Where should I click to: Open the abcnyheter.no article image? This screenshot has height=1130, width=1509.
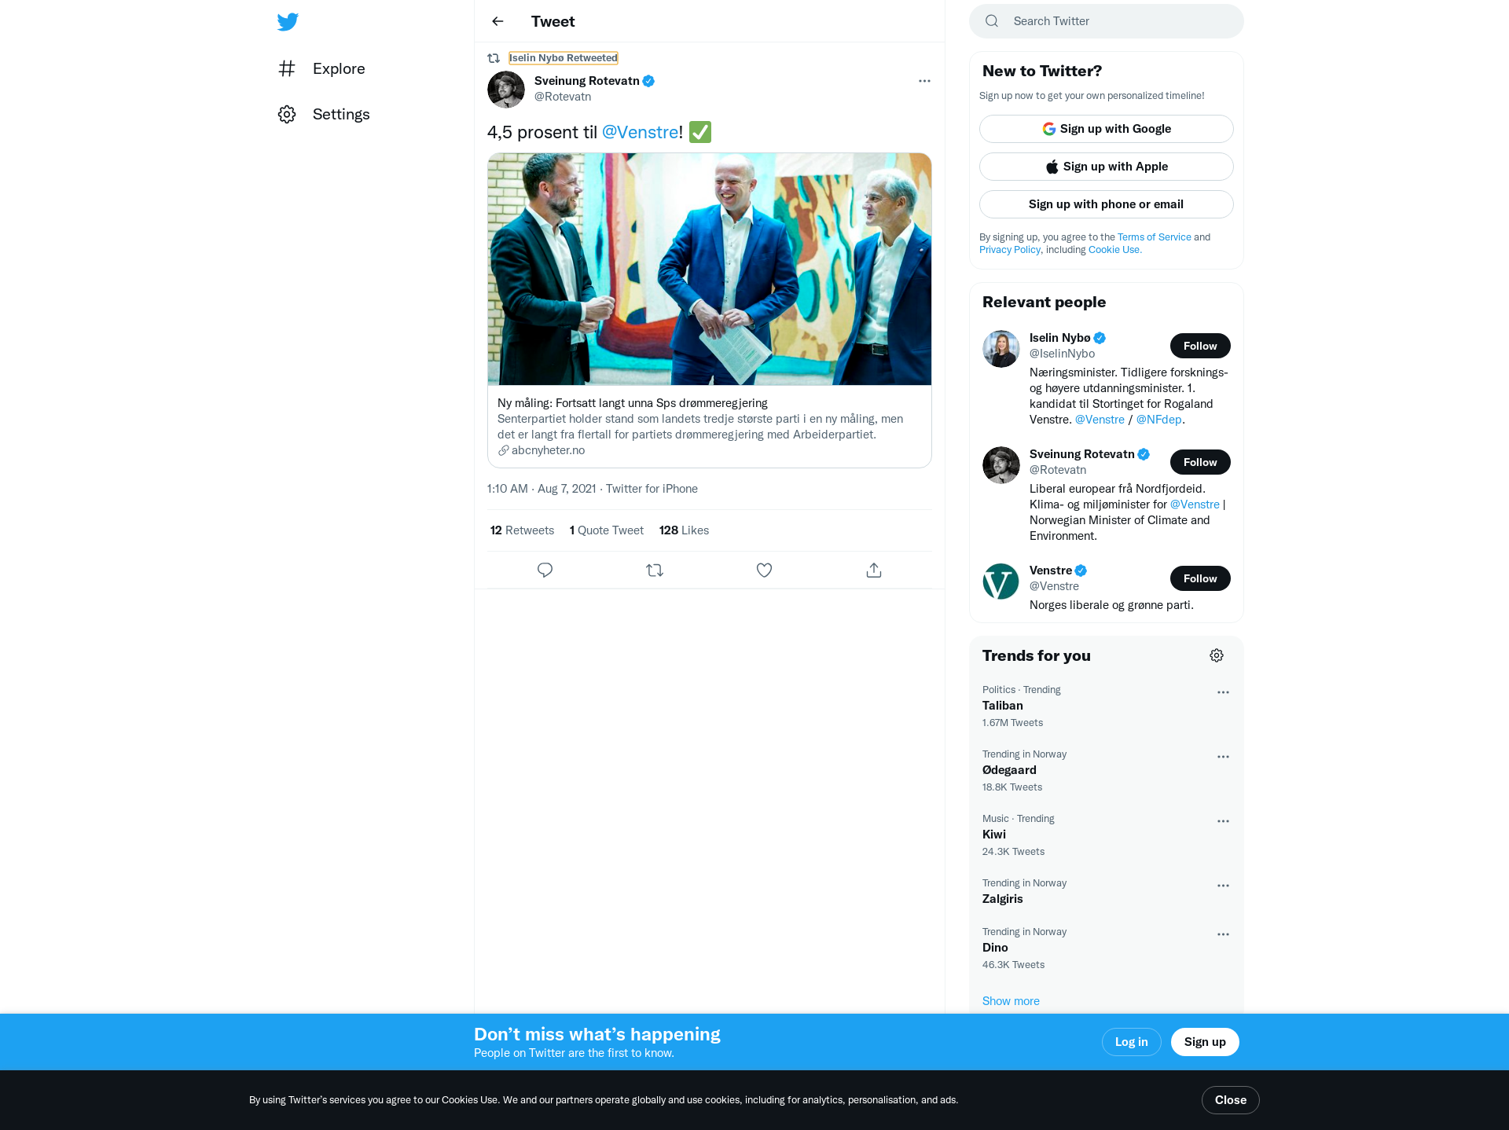tap(710, 269)
